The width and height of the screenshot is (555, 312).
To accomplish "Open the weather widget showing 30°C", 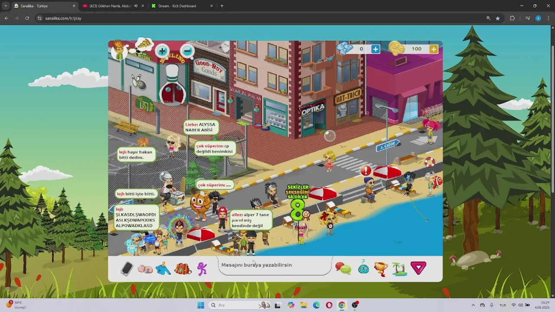I will [16, 305].
